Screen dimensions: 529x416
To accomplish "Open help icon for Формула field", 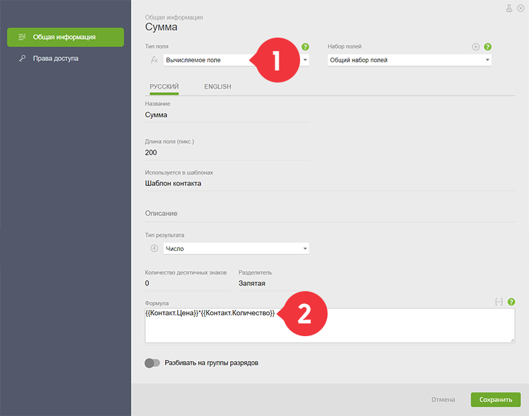I will 511,302.
